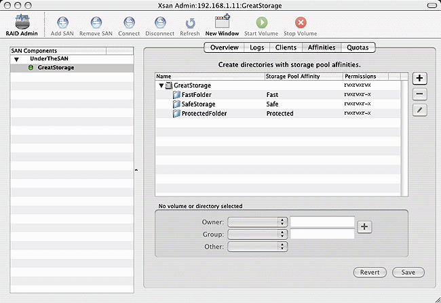Click the SafeStorage folder icon
This screenshot has height=303, width=441.
point(176,104)
